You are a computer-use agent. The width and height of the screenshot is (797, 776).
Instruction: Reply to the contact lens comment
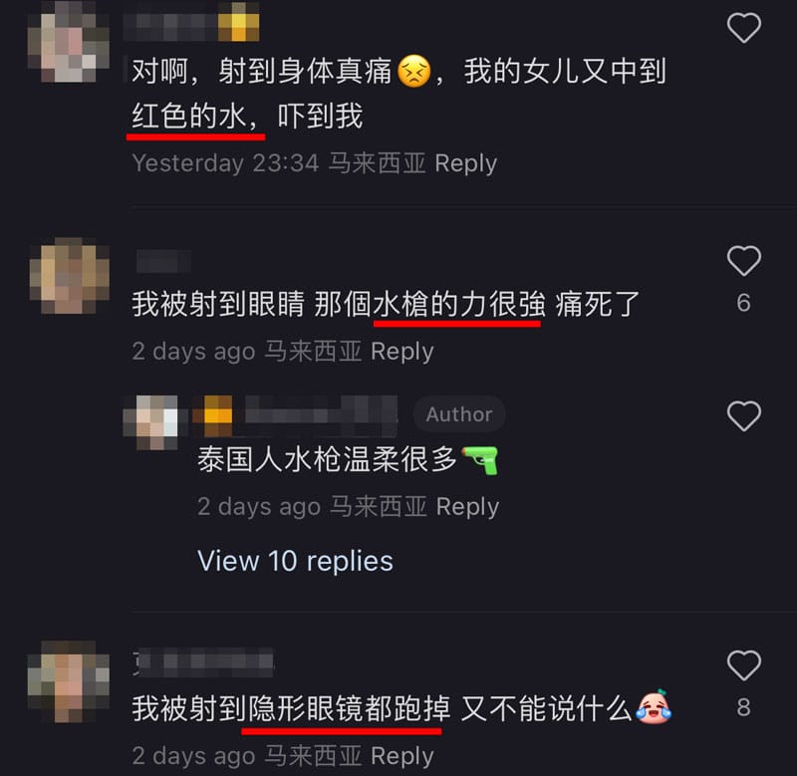point(402,756)
